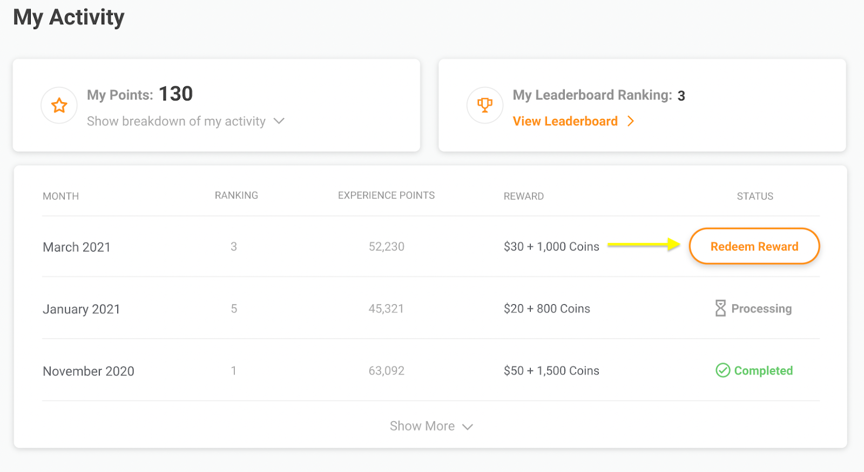Expand the breakdown of my activity chevron
This screenshot has height=472, width=864.
279,121
